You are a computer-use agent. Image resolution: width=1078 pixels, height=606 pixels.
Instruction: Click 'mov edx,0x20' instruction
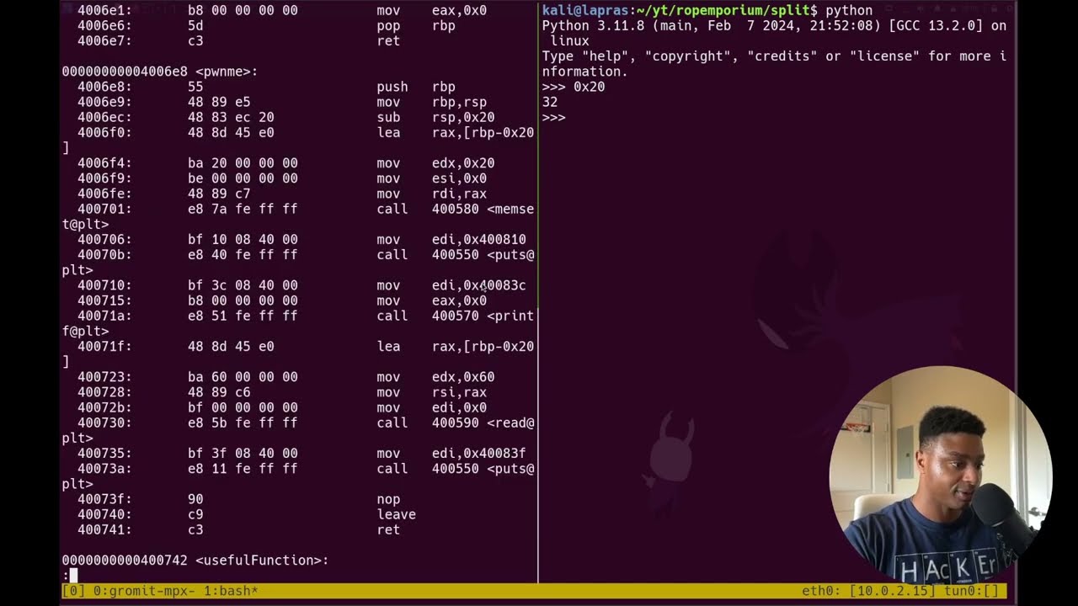(435, 163)
